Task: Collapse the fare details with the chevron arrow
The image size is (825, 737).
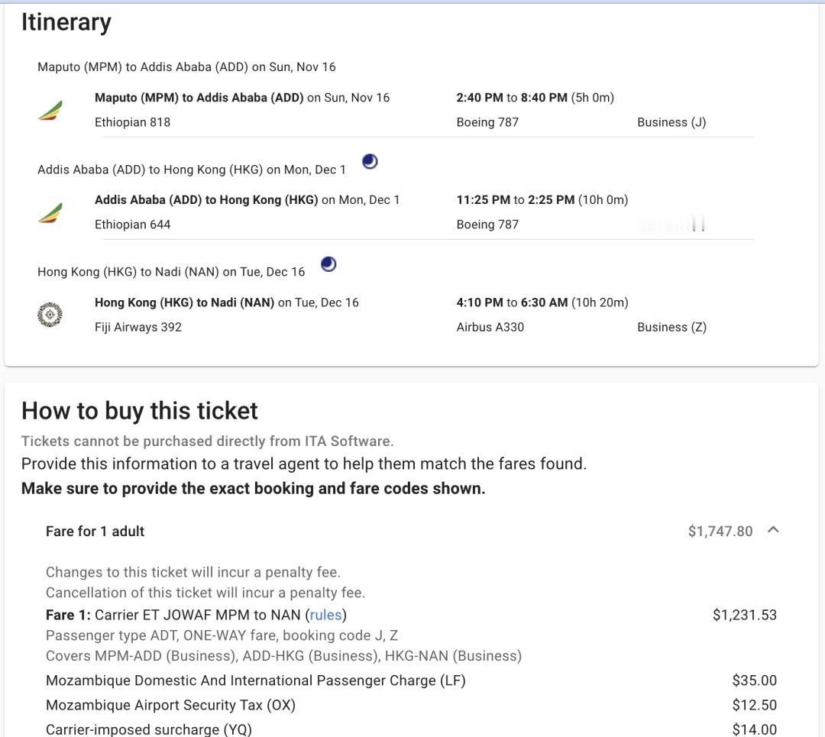Action: coord(773,530)
